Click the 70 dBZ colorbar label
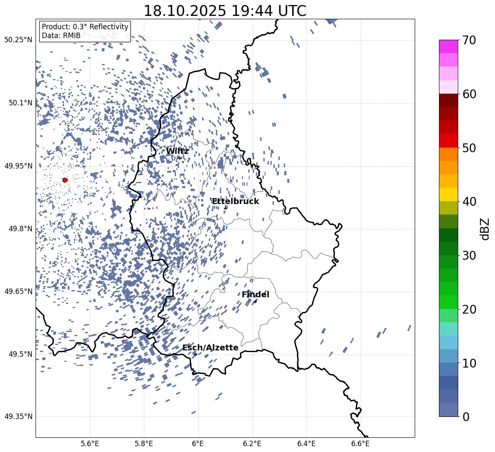495x452 pixels. click(x=469, y=40)
